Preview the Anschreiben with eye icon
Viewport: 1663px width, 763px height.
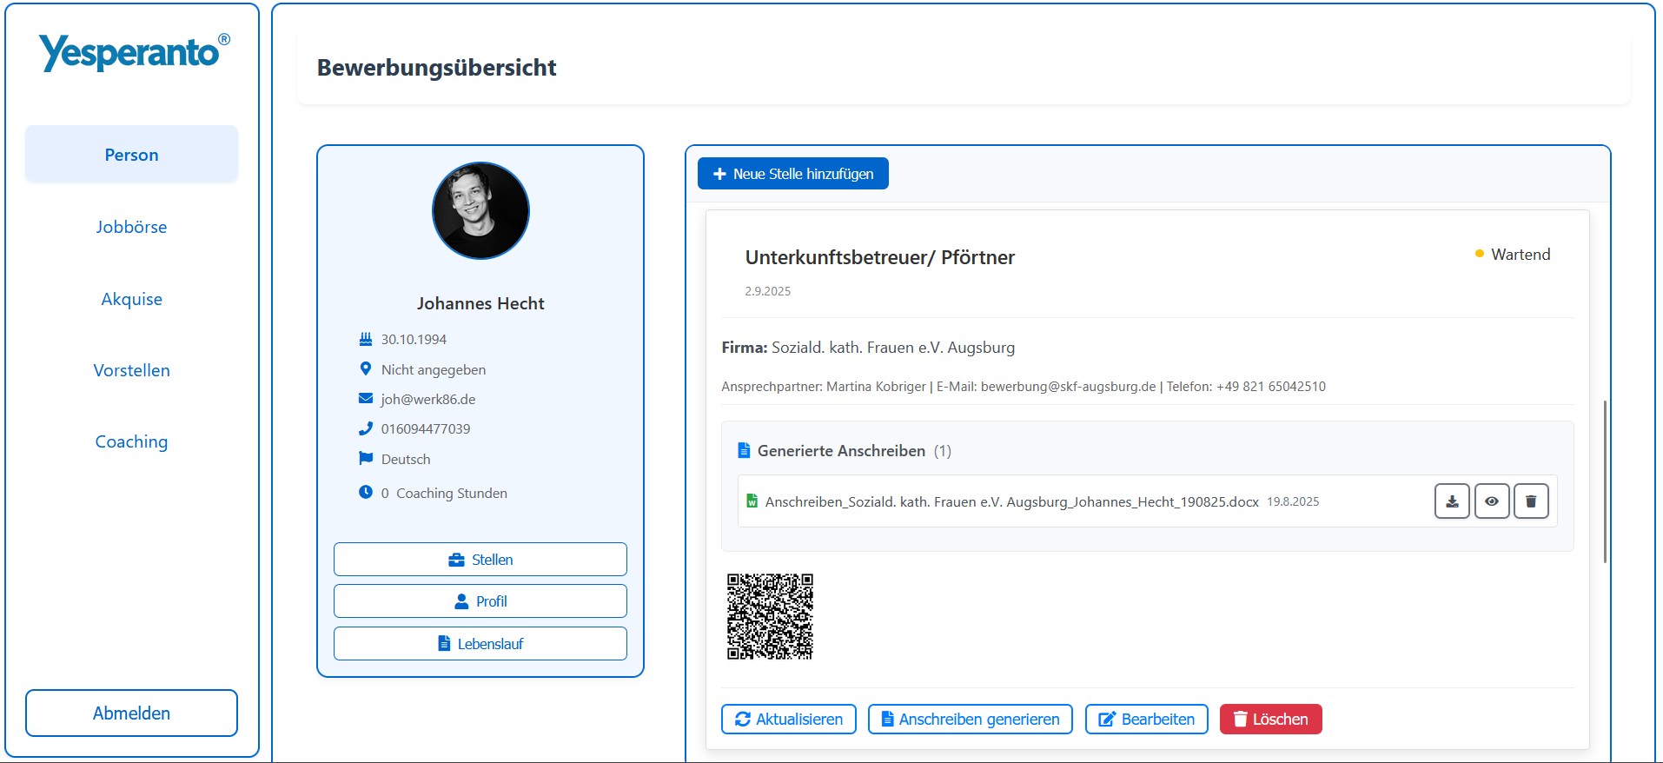(x=1491, y=501)
